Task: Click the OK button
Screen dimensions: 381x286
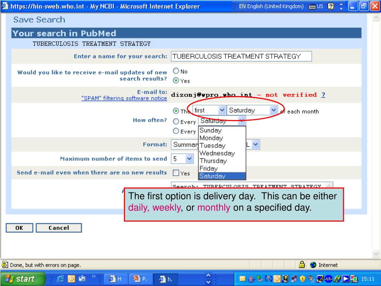Action: (19, 228)
